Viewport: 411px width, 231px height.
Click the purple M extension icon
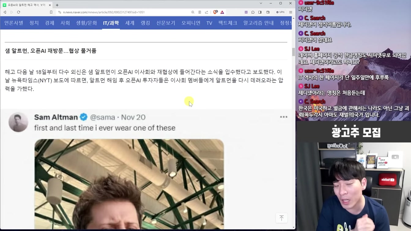246,12
